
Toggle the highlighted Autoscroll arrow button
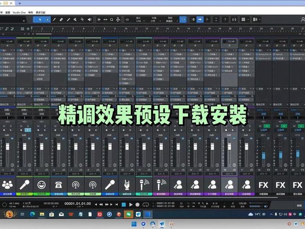pyautogui.click(x=200, y=20)
